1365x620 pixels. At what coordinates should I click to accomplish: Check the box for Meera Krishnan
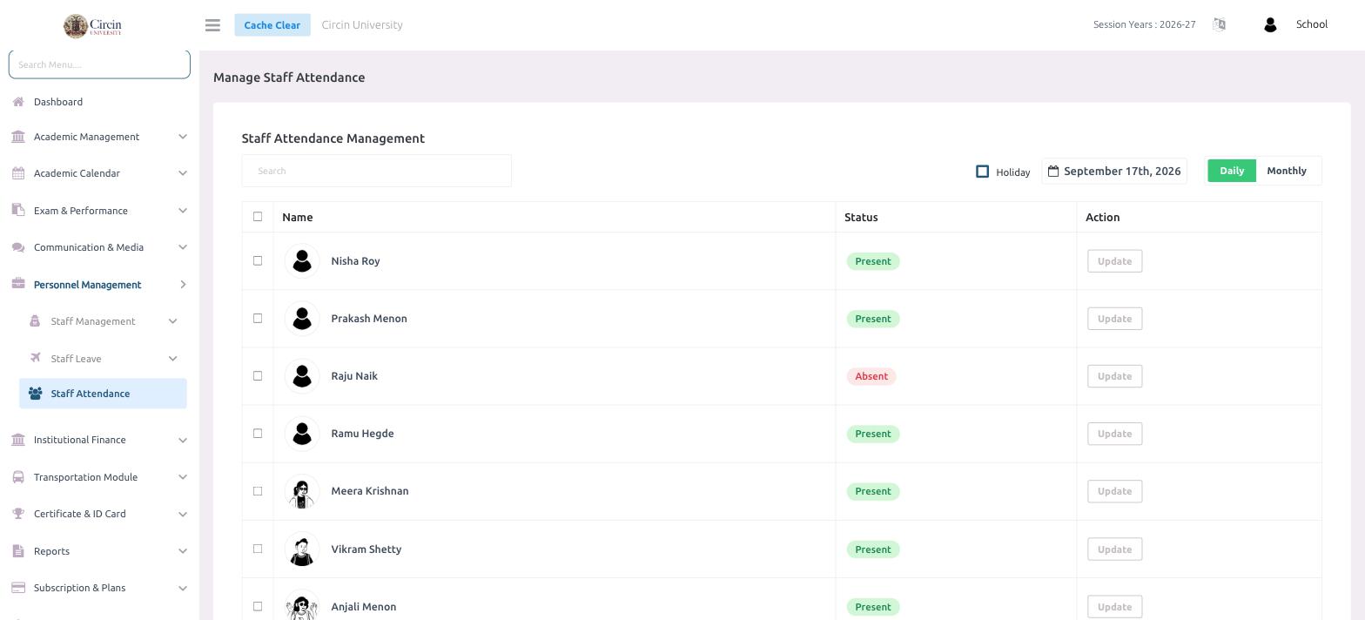point(258,490)
